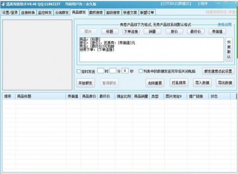Insert the 最终价 placeholder
The image size is (238, 174).
196,31
